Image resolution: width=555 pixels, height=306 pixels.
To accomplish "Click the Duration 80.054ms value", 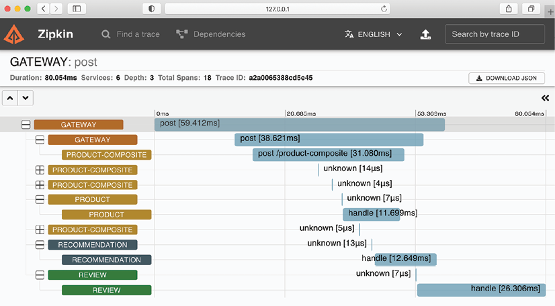I will [x=60, y=78].
